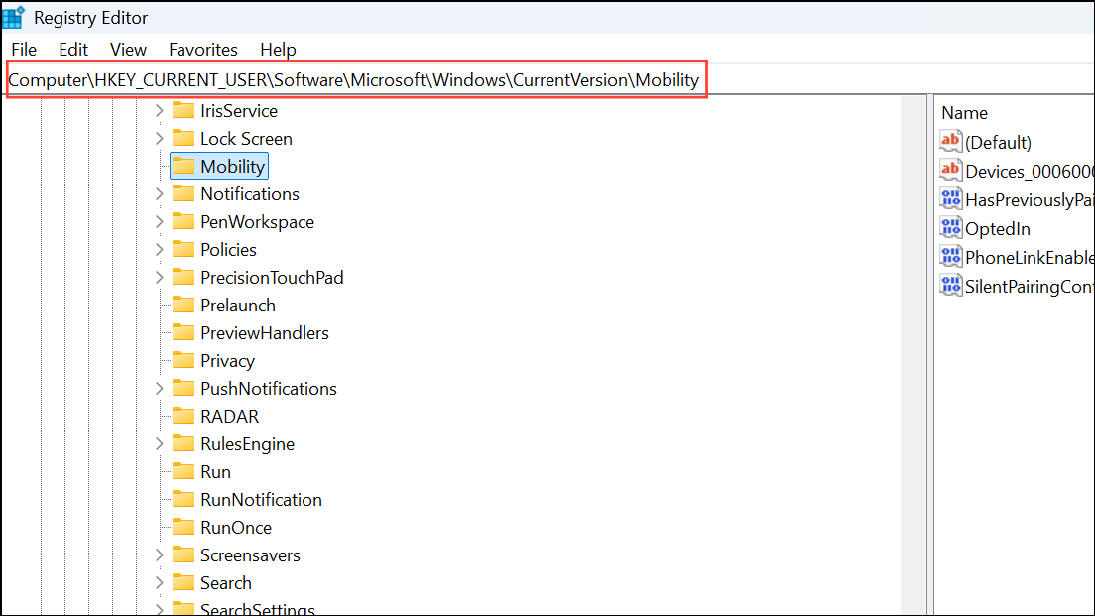Click the RADAR folder icon
The width and height of the screenshot is (1095, 616).
point(182,417)
